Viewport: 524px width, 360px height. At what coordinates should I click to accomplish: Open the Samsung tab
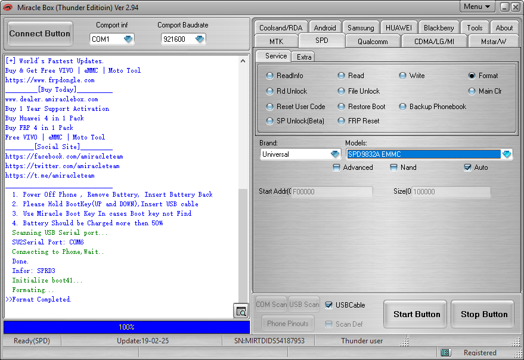pos(361,28)
